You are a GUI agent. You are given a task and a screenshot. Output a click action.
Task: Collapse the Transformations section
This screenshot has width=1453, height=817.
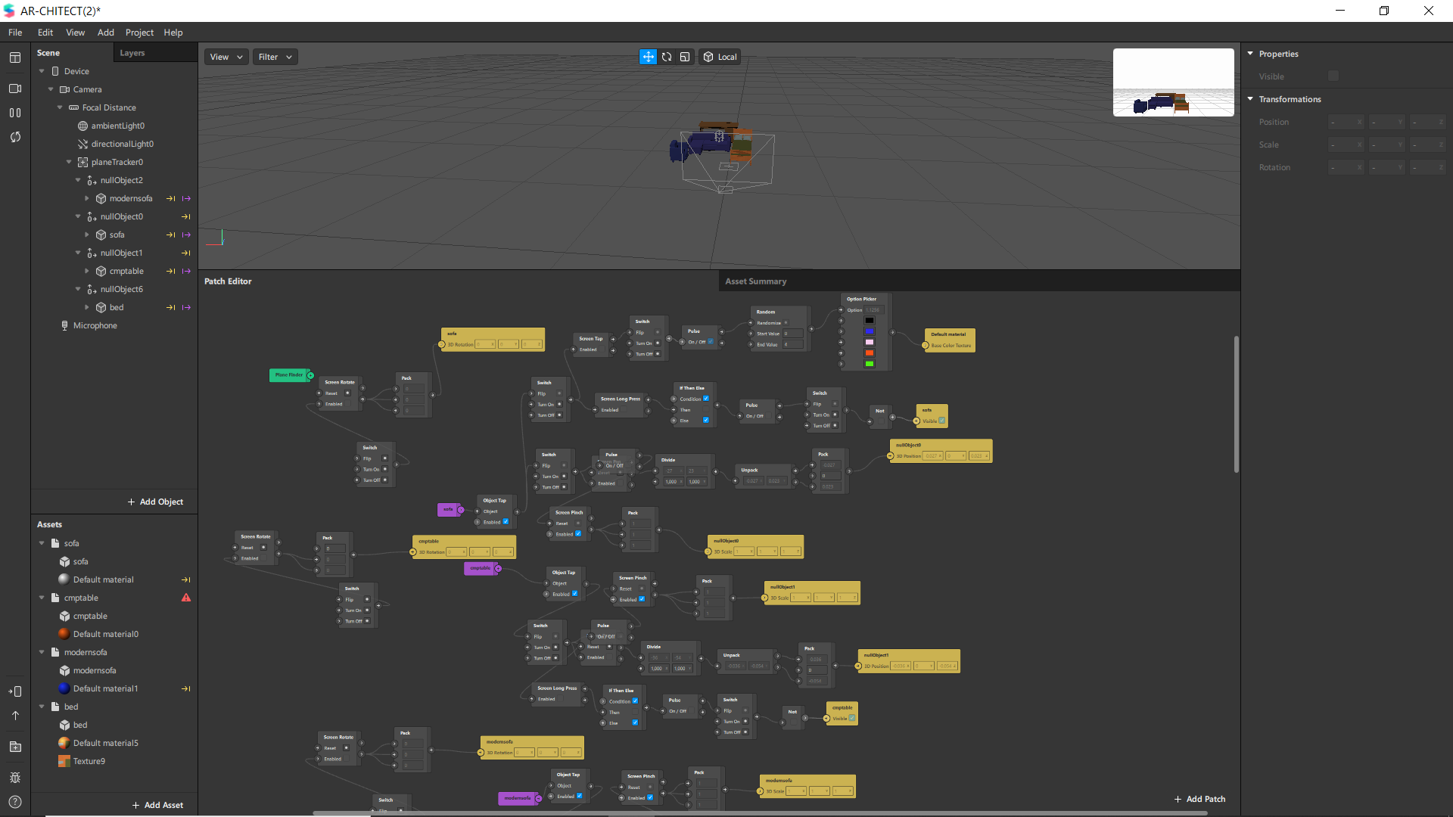click(x=1251, y=99)
